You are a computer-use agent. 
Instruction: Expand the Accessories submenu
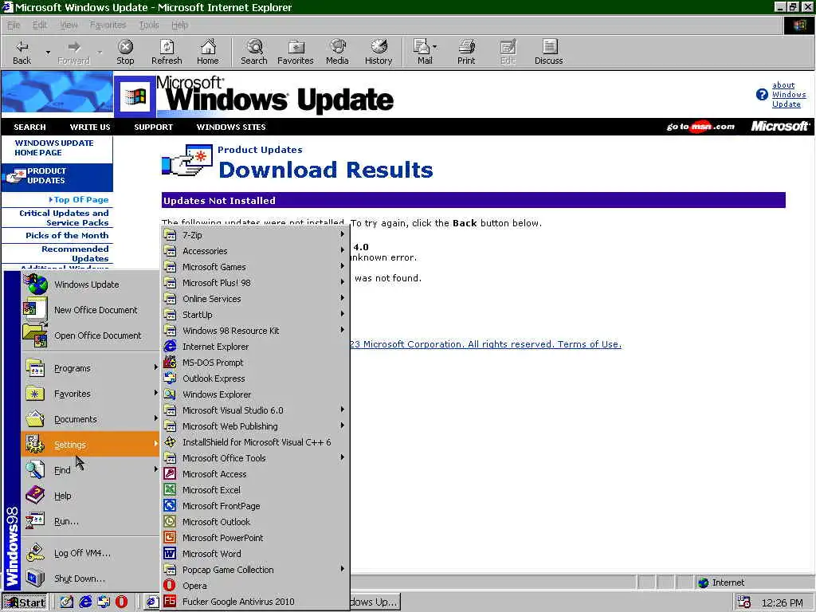tap(255, 251)
